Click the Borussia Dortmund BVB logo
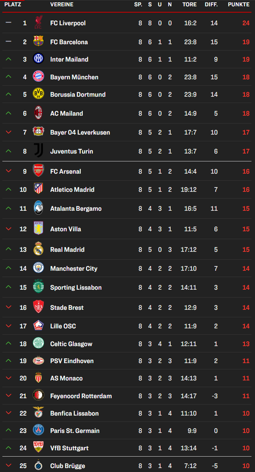This screenshot has width=255, height=472. [x=38, y=94]
